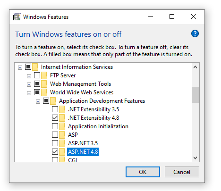Click the Web Management Tools folder icon
Image resolution: width=221 pixels, height=191 pixels.
coord(44,84)
